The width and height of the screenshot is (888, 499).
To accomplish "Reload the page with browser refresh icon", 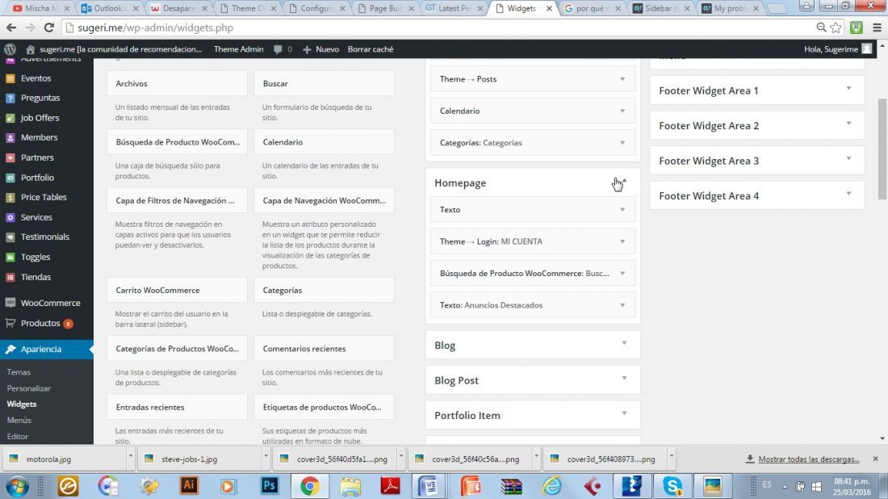I will coord(48,27).
